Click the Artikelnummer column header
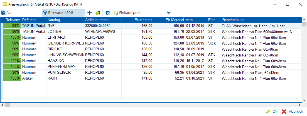The image size is (307, 116). [x=97, y=20]
